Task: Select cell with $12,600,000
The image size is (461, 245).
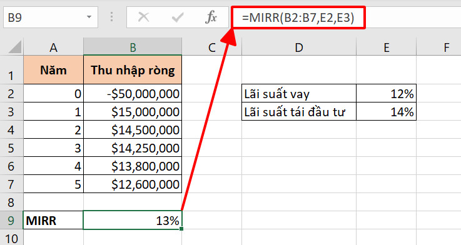Action: pos(133,184)
